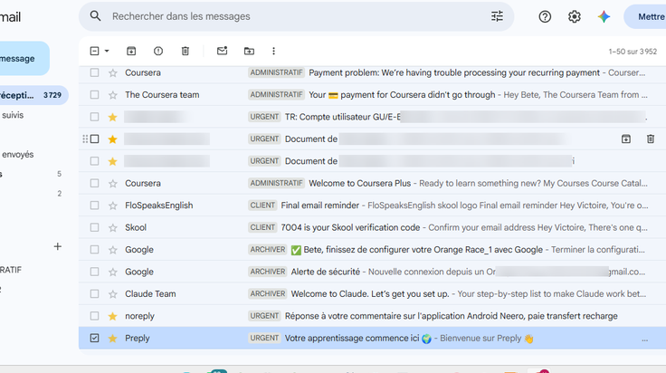Open settings gear icon
The width and height of the screenshot is (666, 373).
(575, 16)
